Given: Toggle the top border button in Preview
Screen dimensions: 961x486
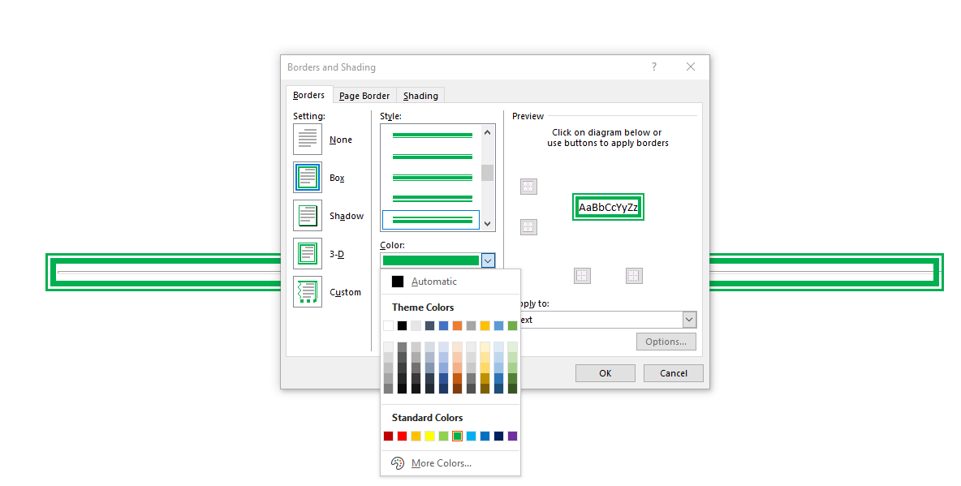Looking at the screenshot, I should (529, 187).
